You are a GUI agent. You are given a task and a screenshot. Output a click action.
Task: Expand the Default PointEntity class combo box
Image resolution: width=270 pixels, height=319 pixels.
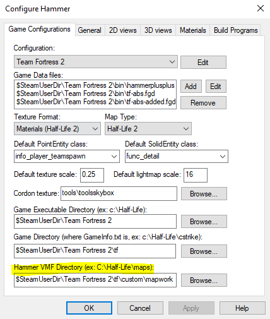[x=67, y=157]
